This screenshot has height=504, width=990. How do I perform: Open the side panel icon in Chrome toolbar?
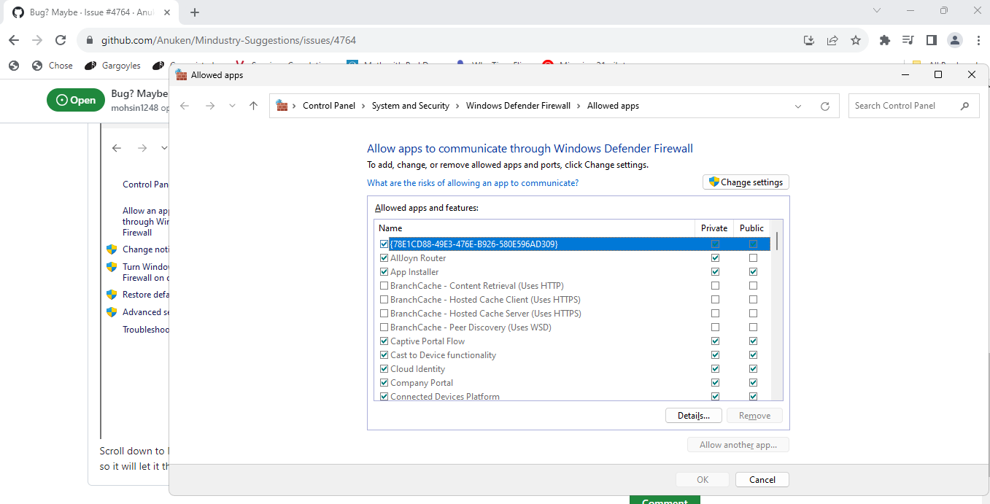[931, 41]
